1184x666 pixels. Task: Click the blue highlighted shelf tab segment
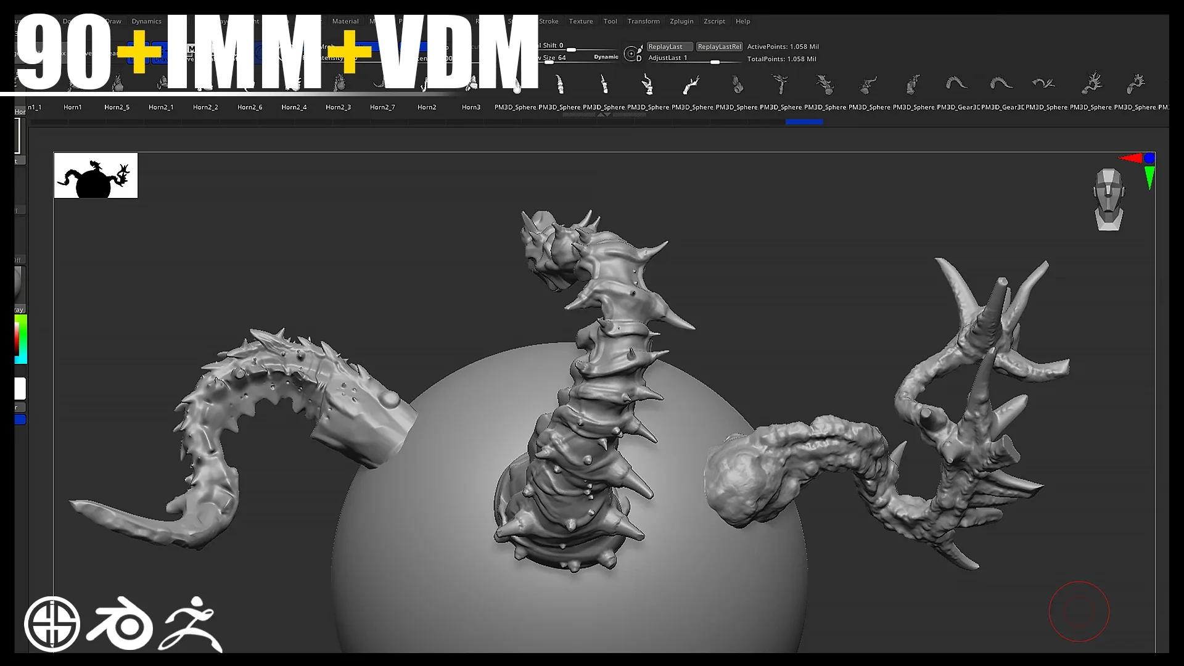click(804, 121)
